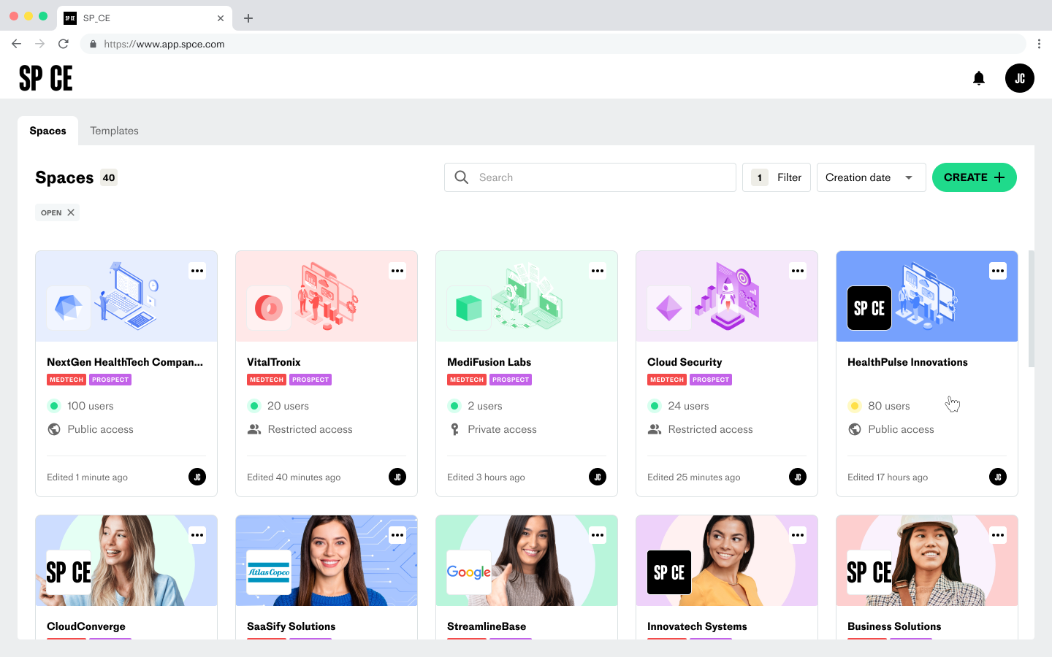The width and height of the screenshot is (1052, 657).
Task: Open the options menu on HealthPulse Innovations card
Action: (x=998, y=271)
